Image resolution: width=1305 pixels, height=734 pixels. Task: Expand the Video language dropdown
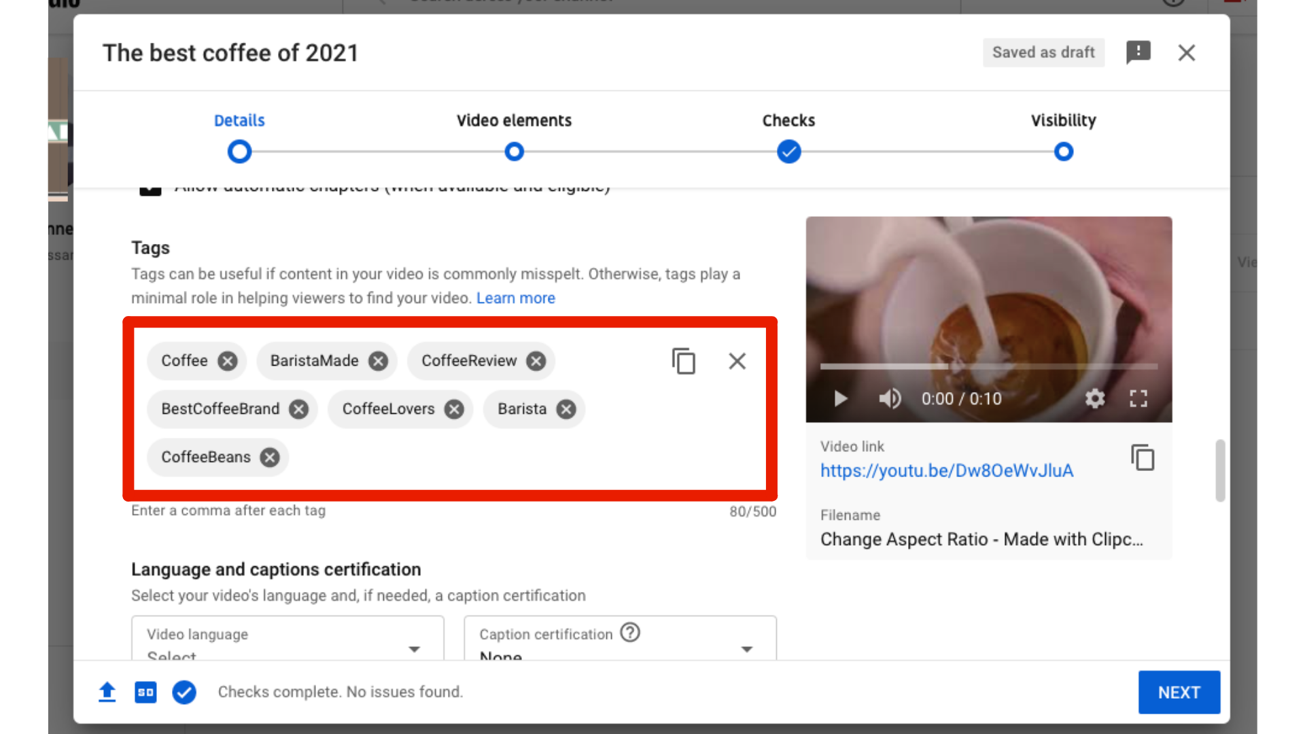[x=288, y=638]
